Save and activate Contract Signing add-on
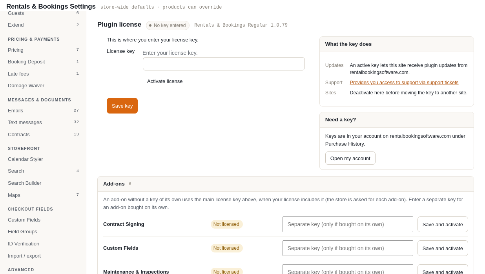 [x=443, y=224]
